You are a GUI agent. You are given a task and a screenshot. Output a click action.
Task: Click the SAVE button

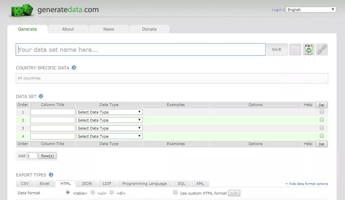[x=276, y=49]
